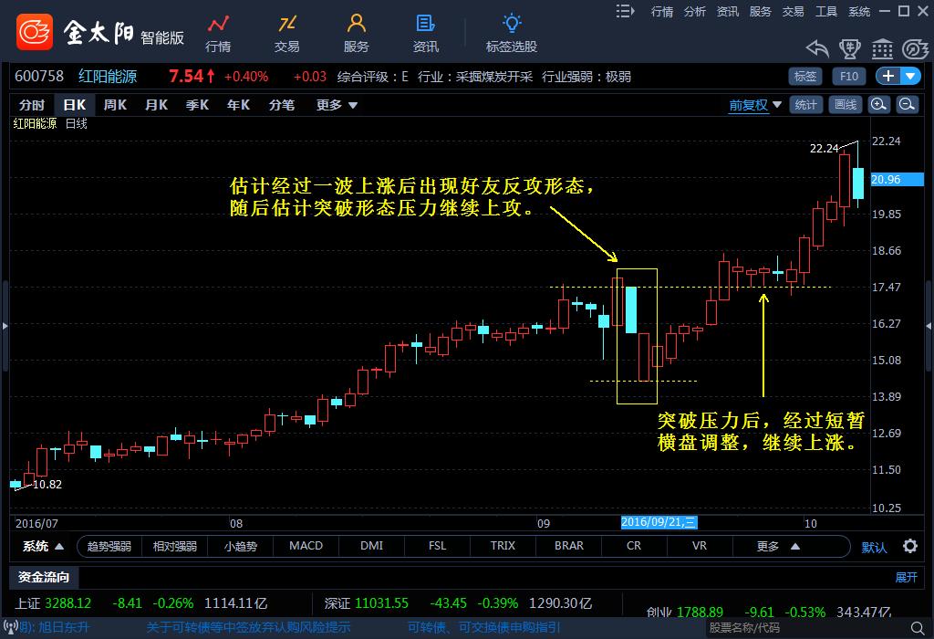Open the 行情 quotes panel icon

pos(219,32)
